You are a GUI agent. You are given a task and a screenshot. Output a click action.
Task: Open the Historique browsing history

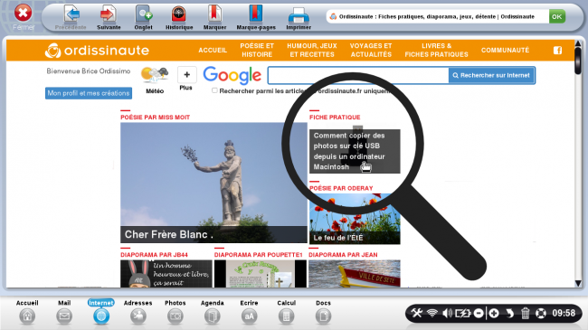point(179,17)
